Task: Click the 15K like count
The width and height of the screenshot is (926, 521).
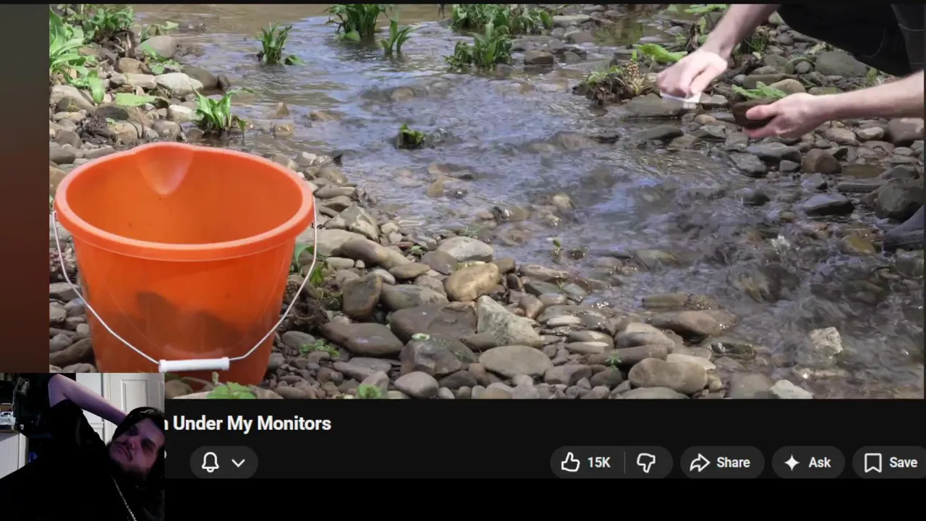Action: [598, 462]
